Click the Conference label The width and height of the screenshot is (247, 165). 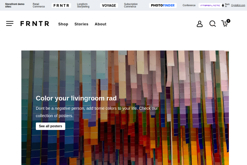[x=189, y=5]
